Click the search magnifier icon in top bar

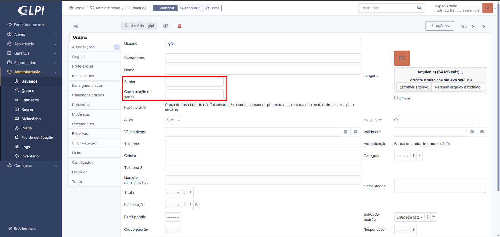419,8
